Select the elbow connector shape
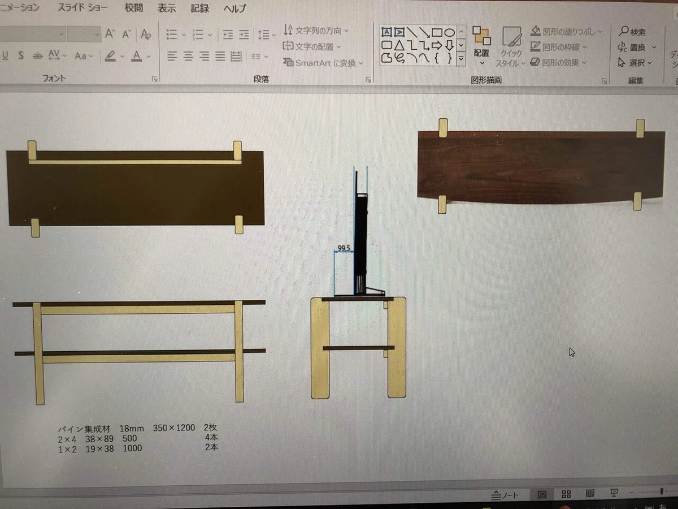The image size is (678, 509). tap(412, 45)
